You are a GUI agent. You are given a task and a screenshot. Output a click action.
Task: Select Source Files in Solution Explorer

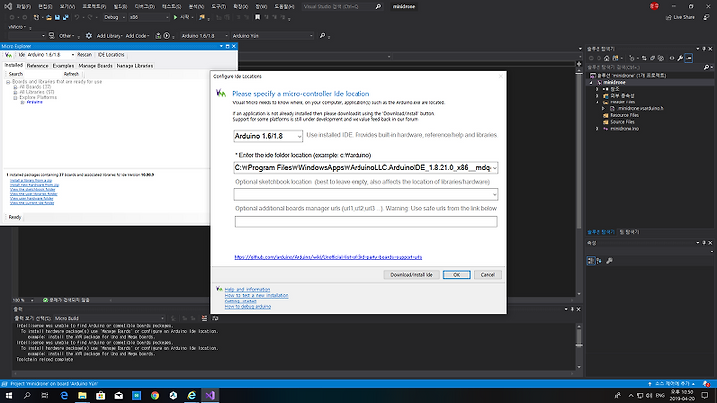(622, 122)
